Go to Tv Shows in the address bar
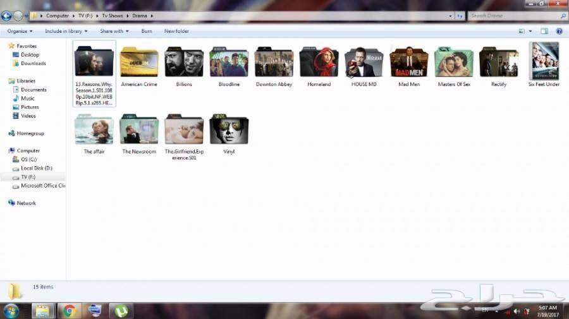 coord(112,16)
